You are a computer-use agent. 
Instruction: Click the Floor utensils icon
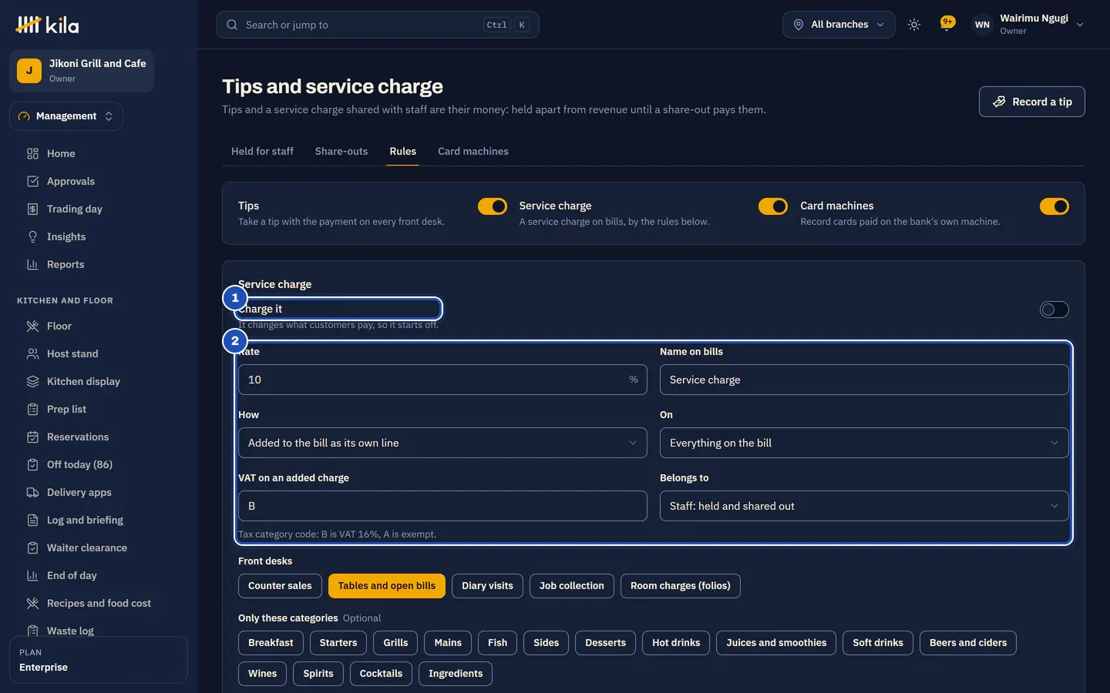32,326
